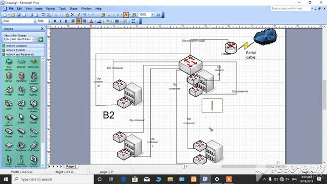Set text alignment to right
Screen dimensions: 327x184
click(84, 21)
